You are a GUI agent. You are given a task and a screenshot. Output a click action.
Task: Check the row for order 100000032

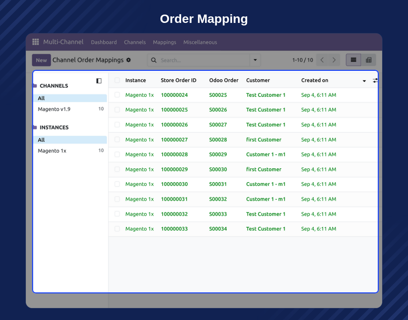[117, 214]
